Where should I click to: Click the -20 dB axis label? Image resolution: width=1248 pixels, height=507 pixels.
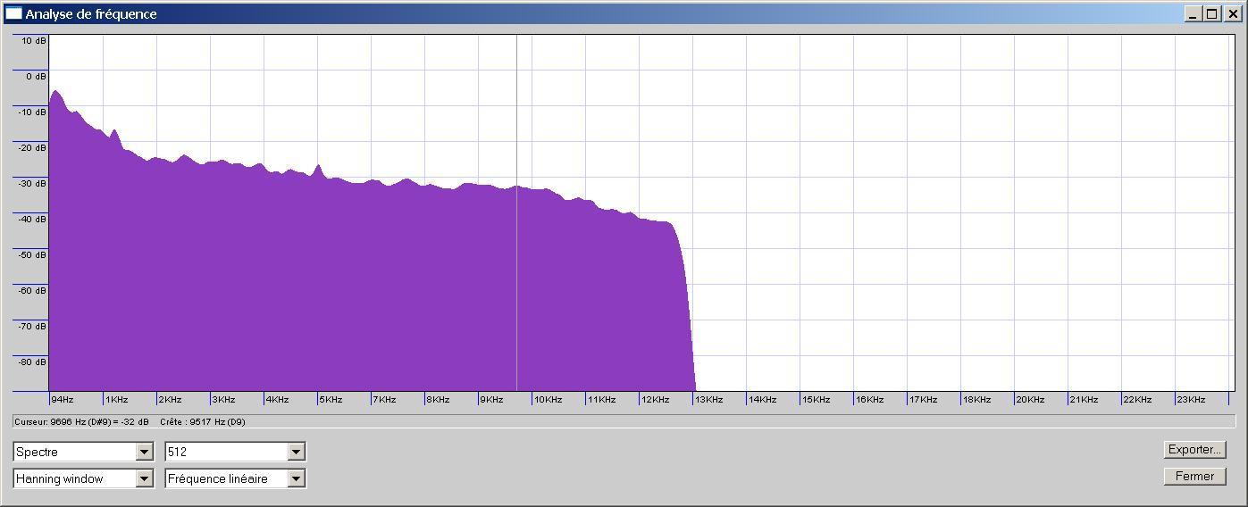coord(32,147)
